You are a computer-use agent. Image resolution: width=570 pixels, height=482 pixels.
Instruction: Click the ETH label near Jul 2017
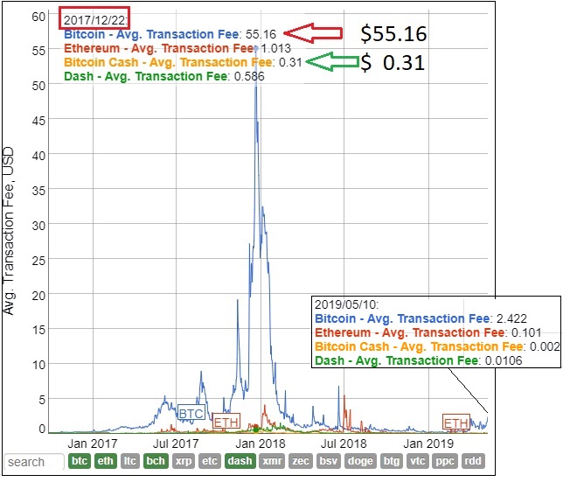[226, 422]
